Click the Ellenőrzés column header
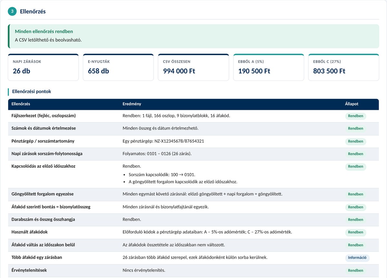 (21, 104)
